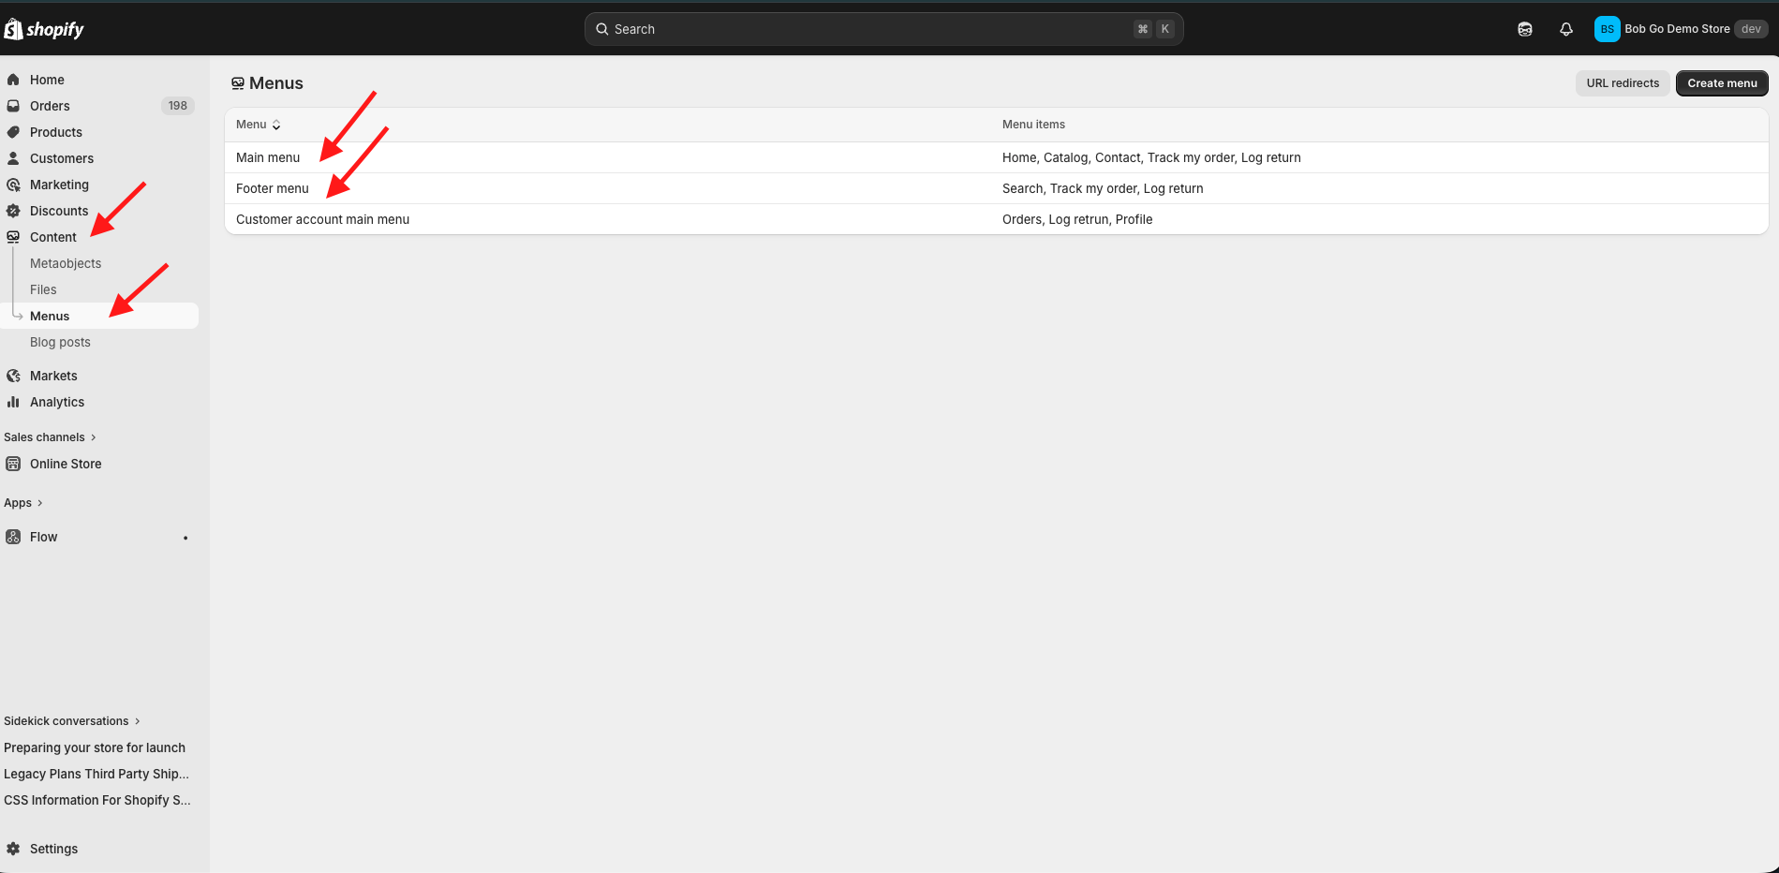This screenshot has height=873, width=1779.
Task: Click the Flow app icon
Action: click(x=13, y=537)
